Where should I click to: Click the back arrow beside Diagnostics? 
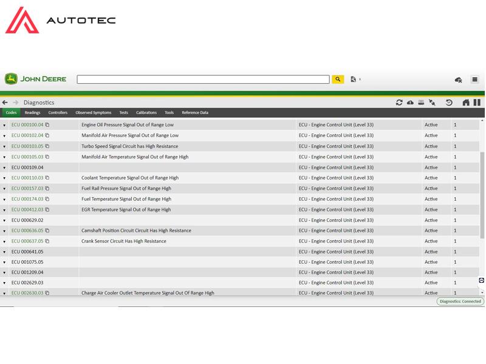(x=5, y=103)
